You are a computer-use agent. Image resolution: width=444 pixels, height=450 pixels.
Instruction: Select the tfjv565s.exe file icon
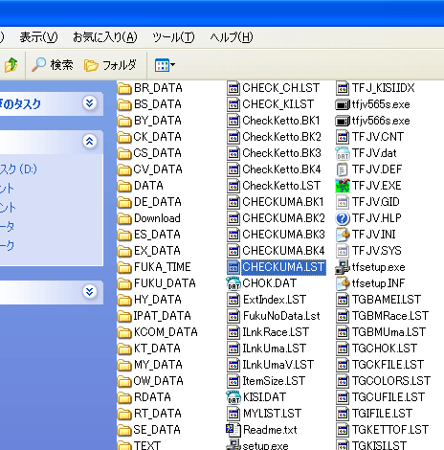coord(343,104)
